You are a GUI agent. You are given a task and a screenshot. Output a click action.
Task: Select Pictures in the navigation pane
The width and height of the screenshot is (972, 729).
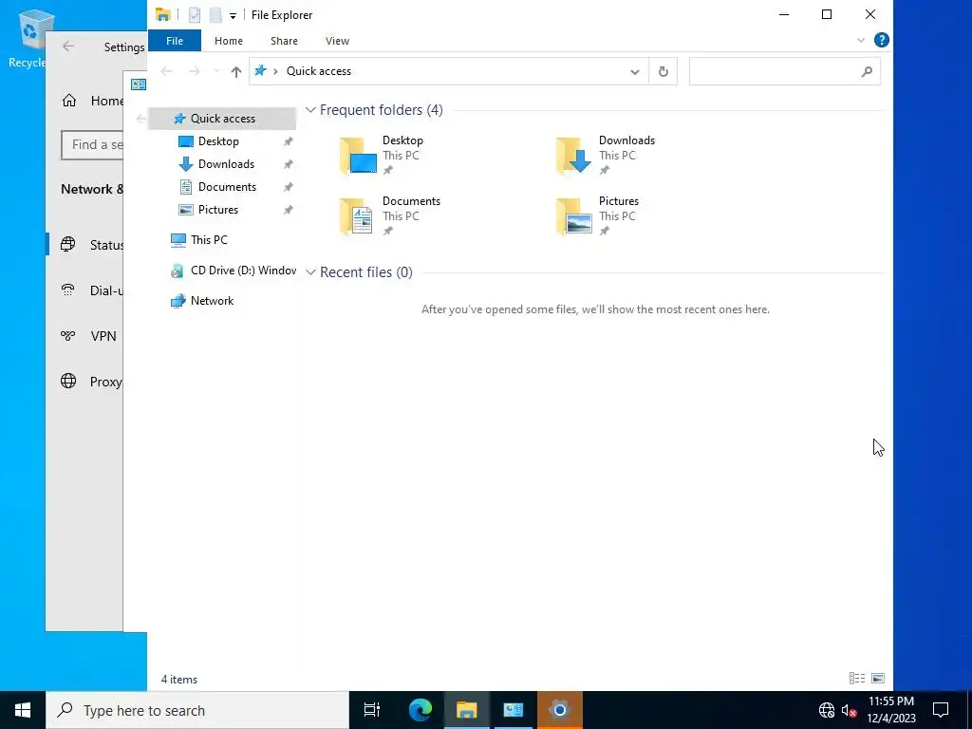click(217, 210)
